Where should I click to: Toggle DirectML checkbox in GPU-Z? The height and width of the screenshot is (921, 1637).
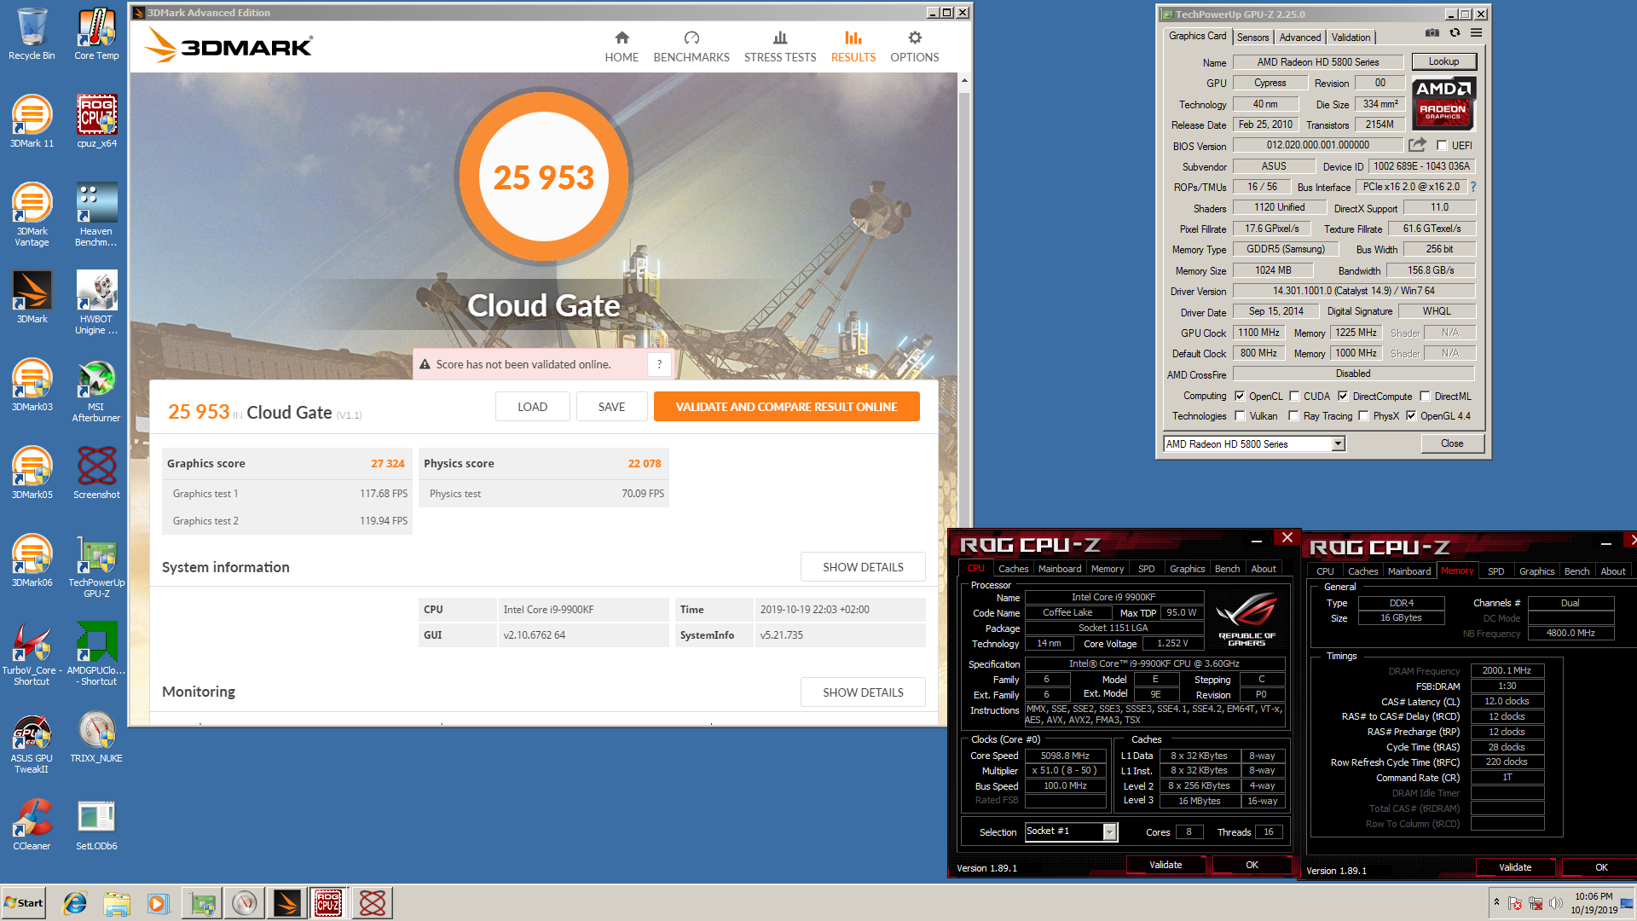(x=1425, y=396)
